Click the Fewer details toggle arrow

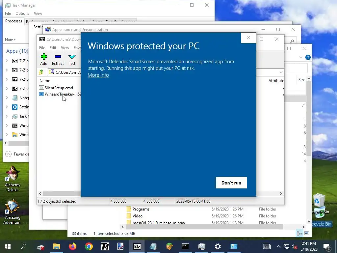point(8,154)
